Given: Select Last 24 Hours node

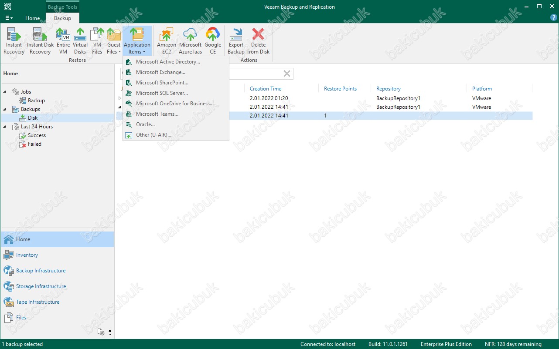Looking at the screenshot, I should pos(37,127).
